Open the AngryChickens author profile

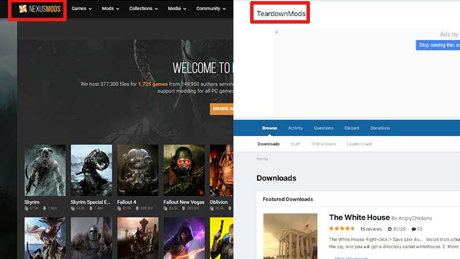pyautogui.click(x=415, y=218)
